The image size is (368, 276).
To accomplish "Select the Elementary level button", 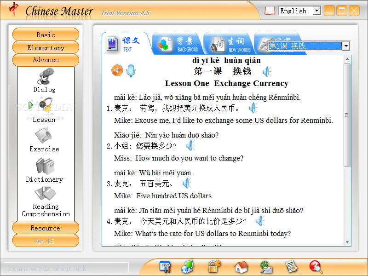I will pyautogui.click(x=46, y=48).
